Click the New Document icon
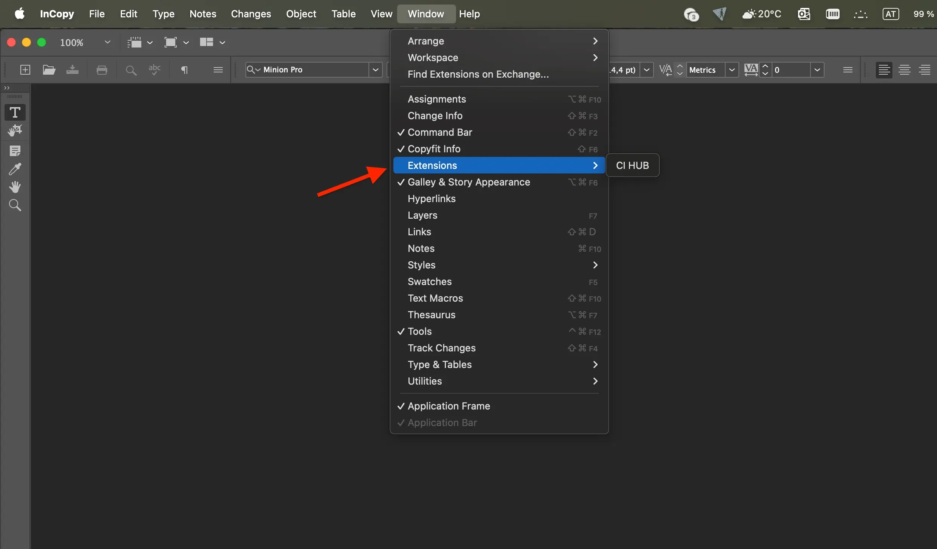The image size is (937, 549). pyautogui.click(x=25, y=70)
